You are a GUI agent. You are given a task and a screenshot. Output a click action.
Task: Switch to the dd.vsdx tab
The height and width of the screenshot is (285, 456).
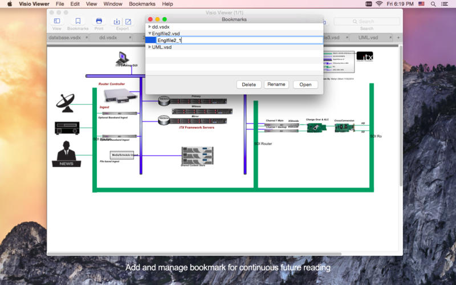click(x=108, y=38)
